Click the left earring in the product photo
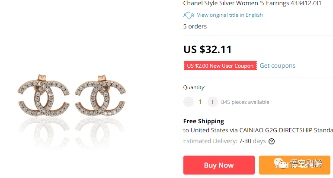333x178 pixels. click(45, 97)
